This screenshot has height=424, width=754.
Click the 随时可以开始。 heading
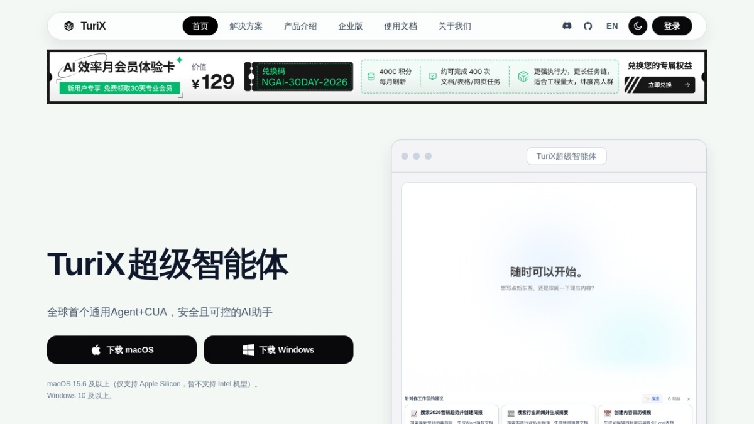547,272
